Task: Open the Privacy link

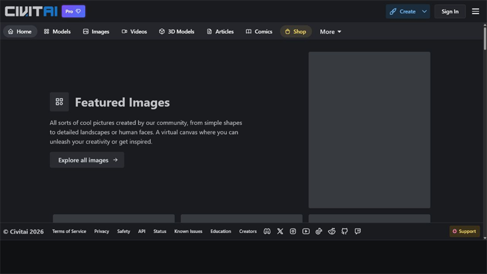Action: (x=102, y=231)
